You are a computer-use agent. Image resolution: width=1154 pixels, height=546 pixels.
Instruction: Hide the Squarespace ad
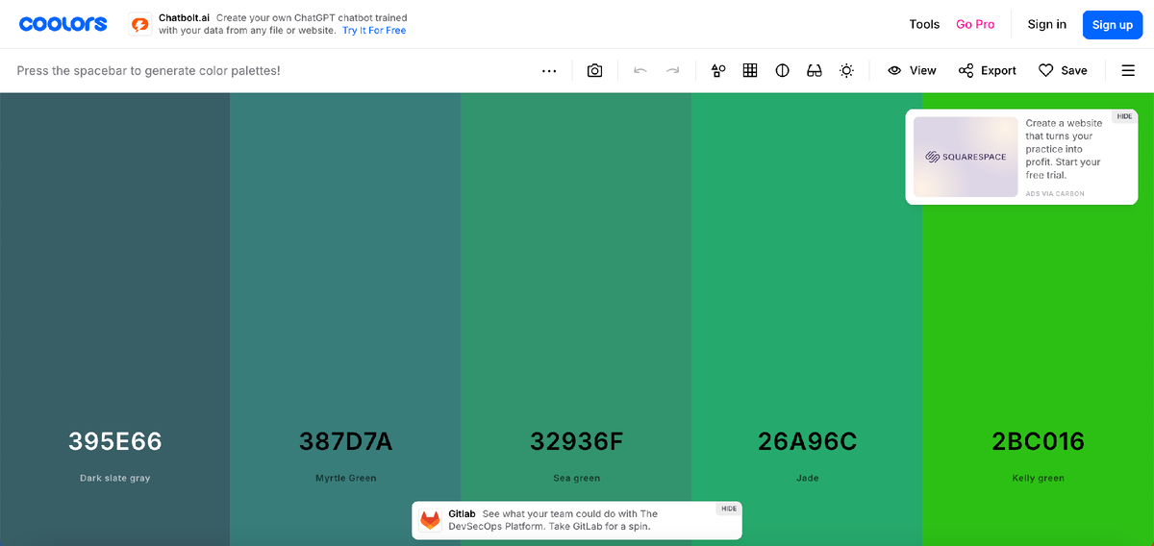tap(1124, 116)
